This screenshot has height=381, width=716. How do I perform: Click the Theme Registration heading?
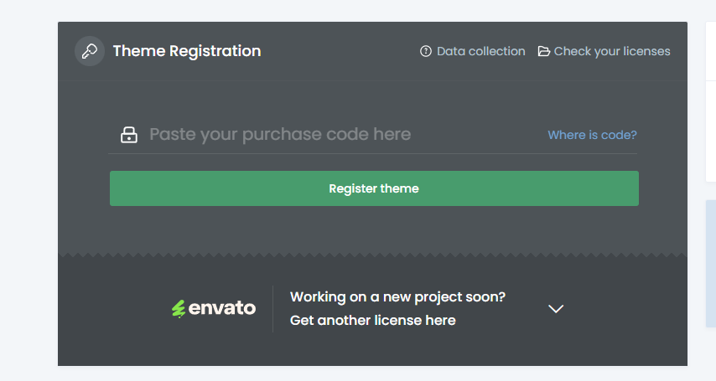click(x=187, y=51)
